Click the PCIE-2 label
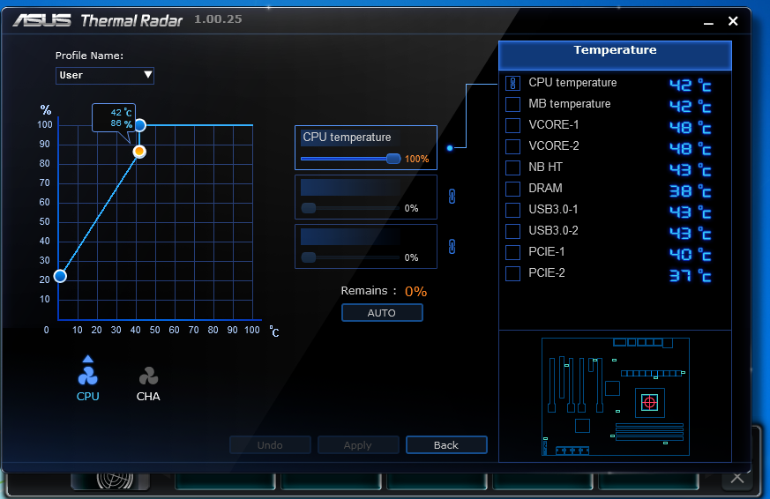Screen dimensions: 770x499 547,272
